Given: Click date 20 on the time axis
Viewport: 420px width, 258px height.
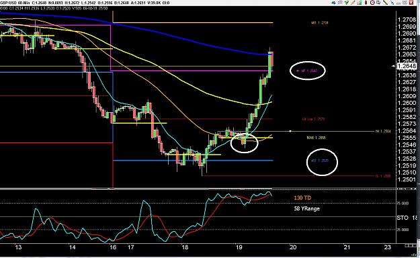Looking at the screenshot, I should pyautogui.click(x=293, y=247).
